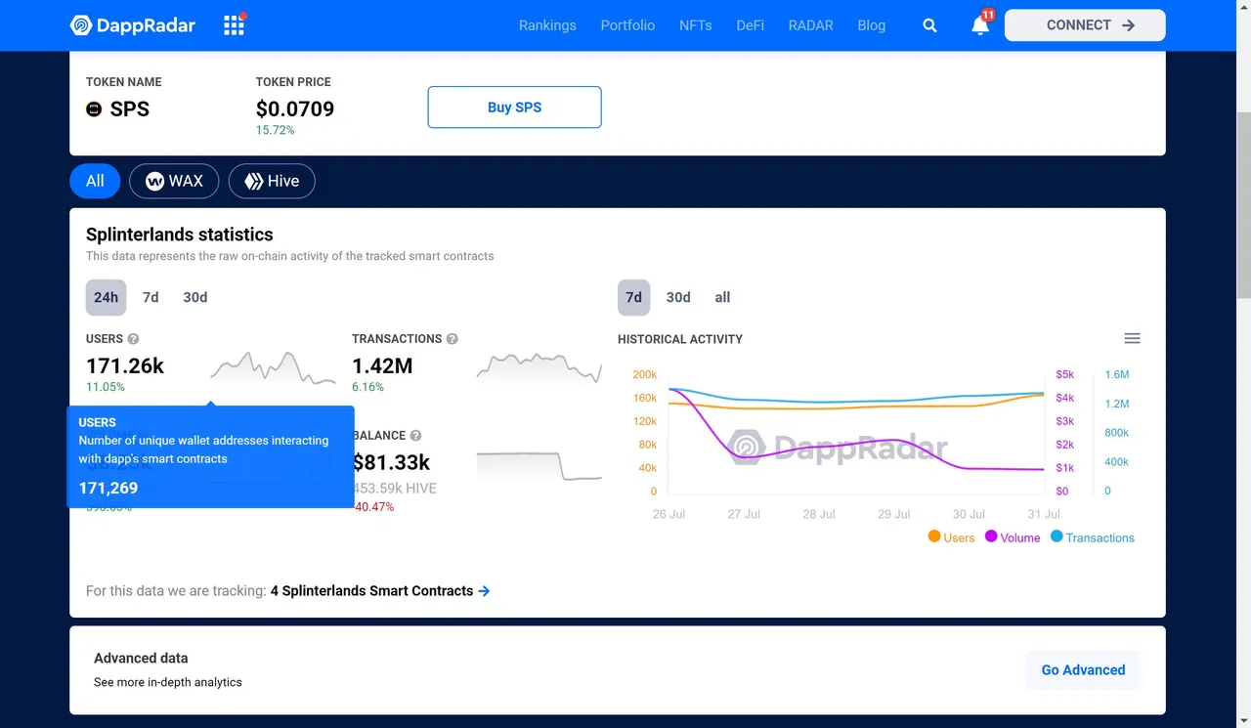Screen dimensions: 1251x728
Task: Select the All chains filter
Action: click(x=95, y=181)
